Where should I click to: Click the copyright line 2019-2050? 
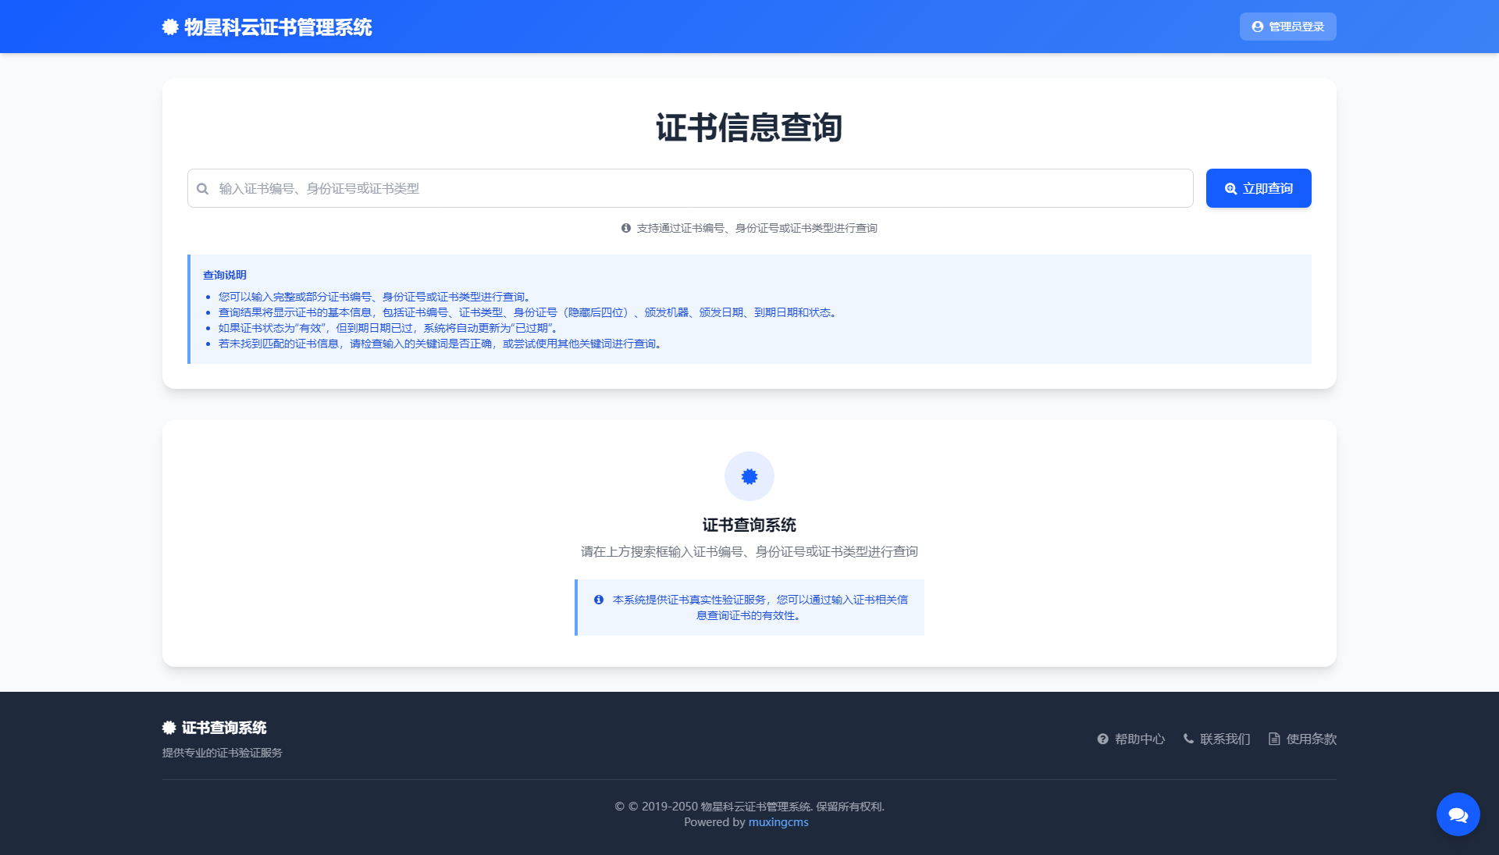(749, 807)
